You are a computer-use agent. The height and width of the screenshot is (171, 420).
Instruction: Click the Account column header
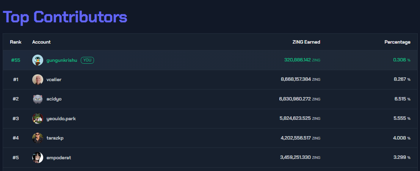(x=41, y=42)
